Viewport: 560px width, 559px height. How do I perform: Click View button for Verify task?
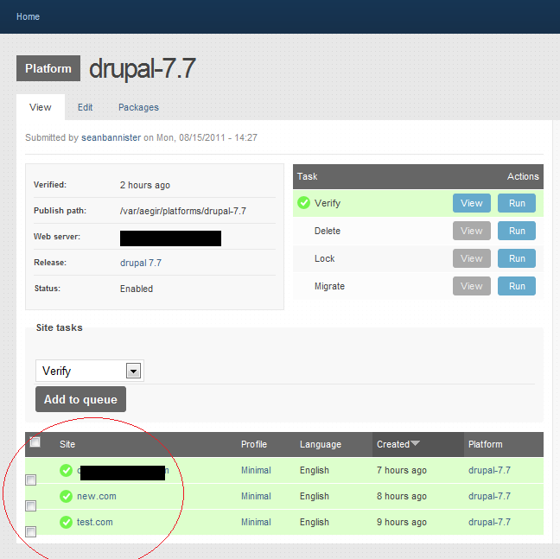(472, 203)
